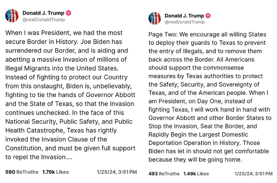Click the profile avatar on the right post
Screen dimensions: 277x183
pyautogui.click(x=155, y=18)
